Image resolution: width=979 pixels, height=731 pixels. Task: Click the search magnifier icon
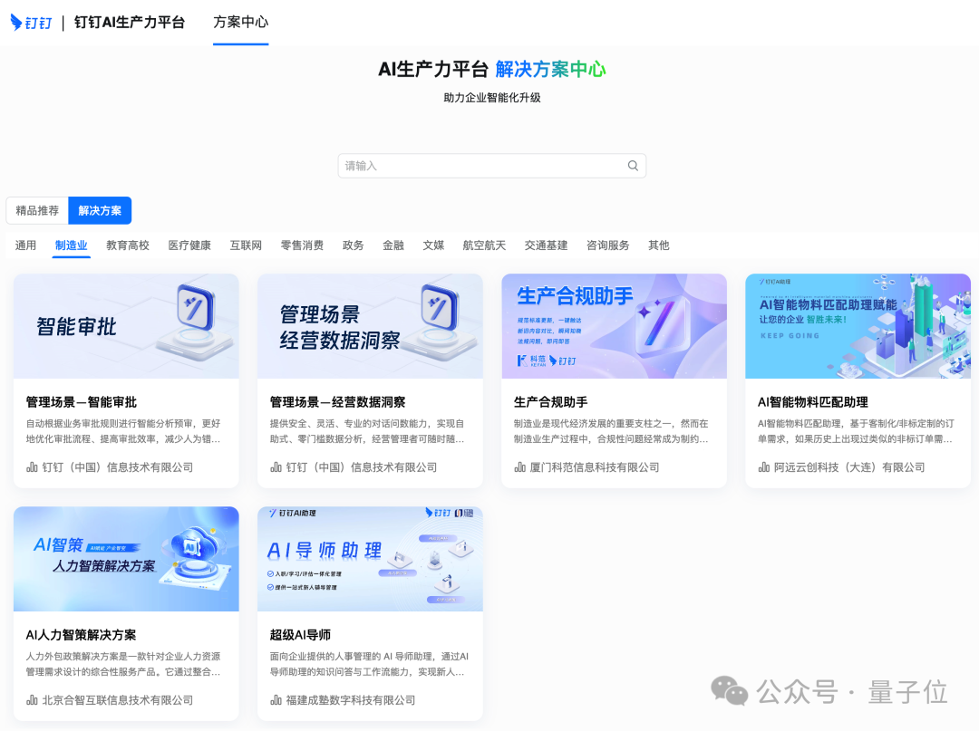(x=633, y=166)
